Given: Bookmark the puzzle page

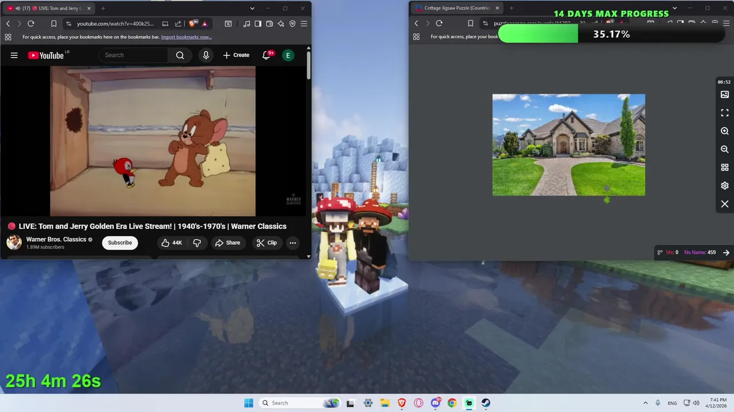Looking at the screenshot, I should point(470,23).
